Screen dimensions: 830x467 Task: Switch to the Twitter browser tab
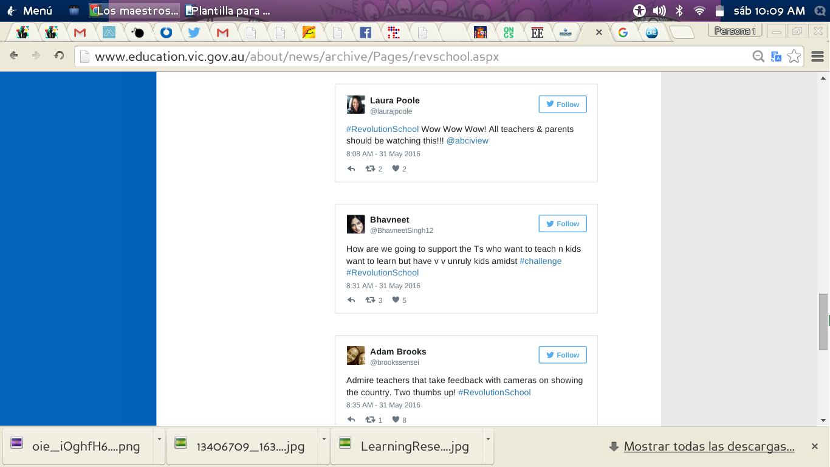pyautogui.click(x=194, y=33)
